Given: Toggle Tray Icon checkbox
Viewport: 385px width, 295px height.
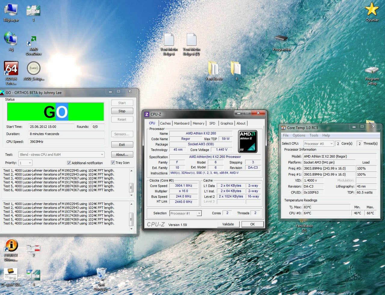Looking at the screenshot, I should tap(113, 162).
